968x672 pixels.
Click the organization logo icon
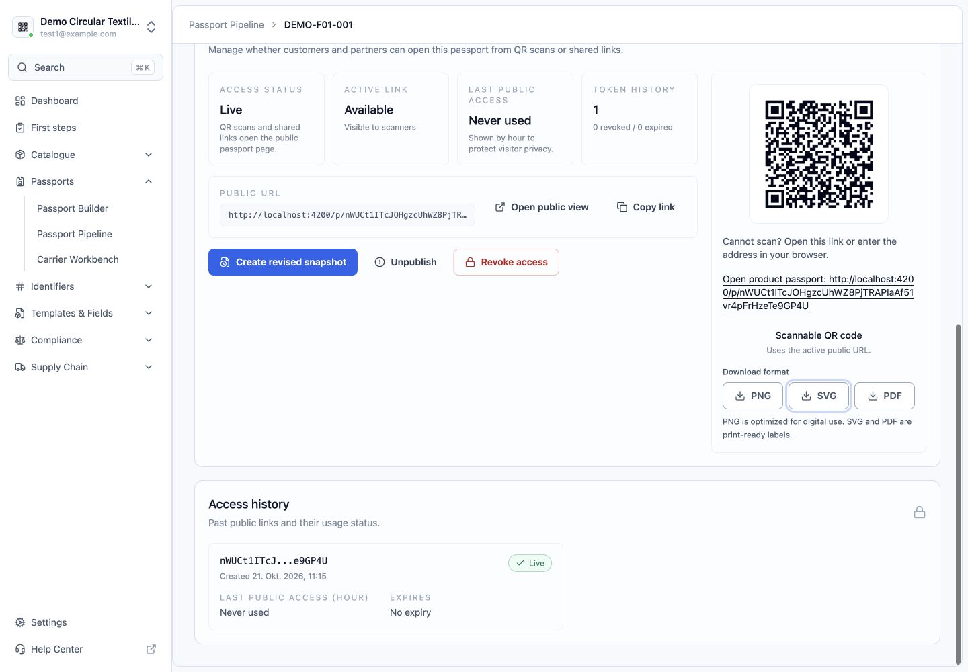23,27
